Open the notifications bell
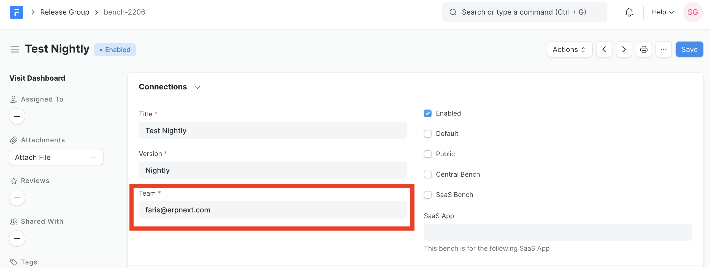Image resolution: width=710 pixels, height=268 pixels. [x=629, y=12]
